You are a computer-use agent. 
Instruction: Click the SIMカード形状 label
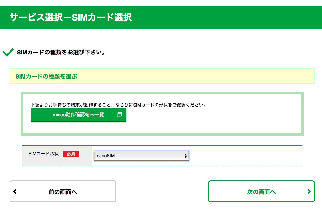[44, 154]
